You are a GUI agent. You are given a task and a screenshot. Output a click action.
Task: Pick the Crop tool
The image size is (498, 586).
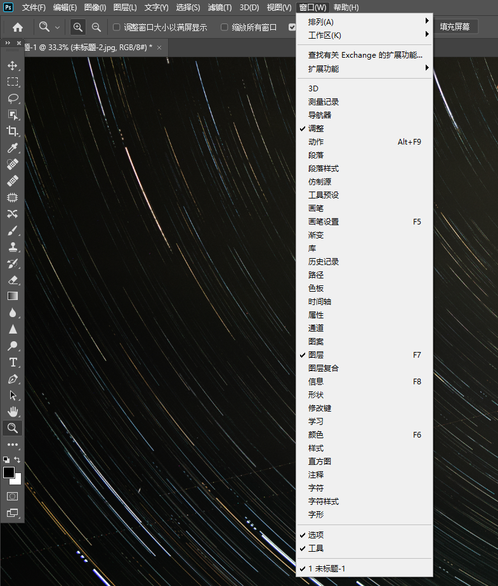12,131
